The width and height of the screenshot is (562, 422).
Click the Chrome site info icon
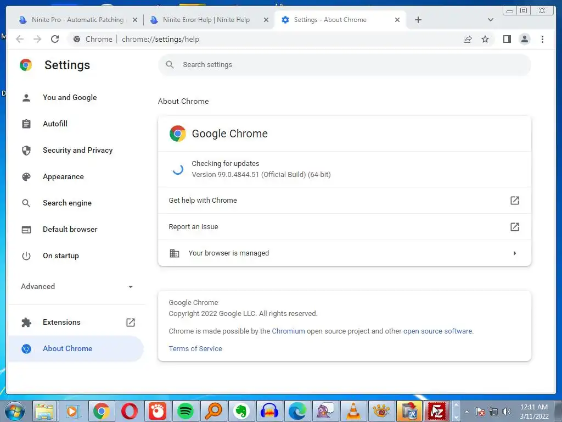[x=77, y=39]
